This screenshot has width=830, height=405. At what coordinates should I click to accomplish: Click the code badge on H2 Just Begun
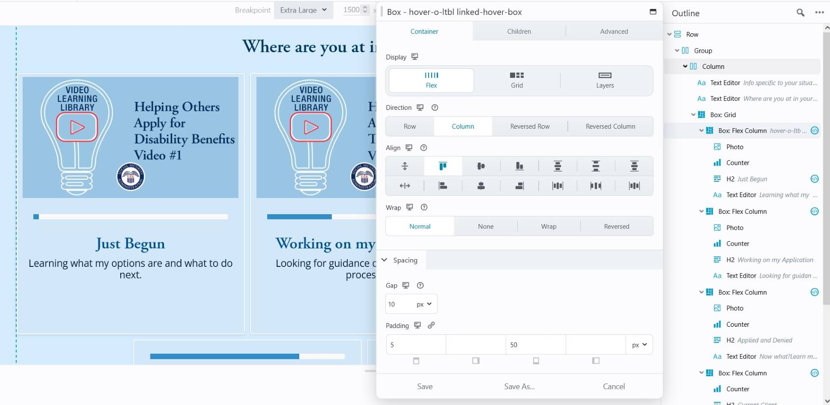pos(814,179)
